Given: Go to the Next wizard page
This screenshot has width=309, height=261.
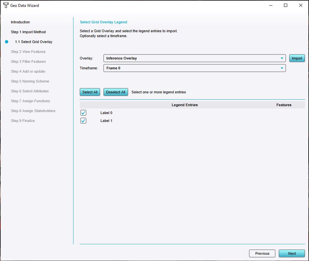Looking at the screenshot, I should tap(292, 253).
